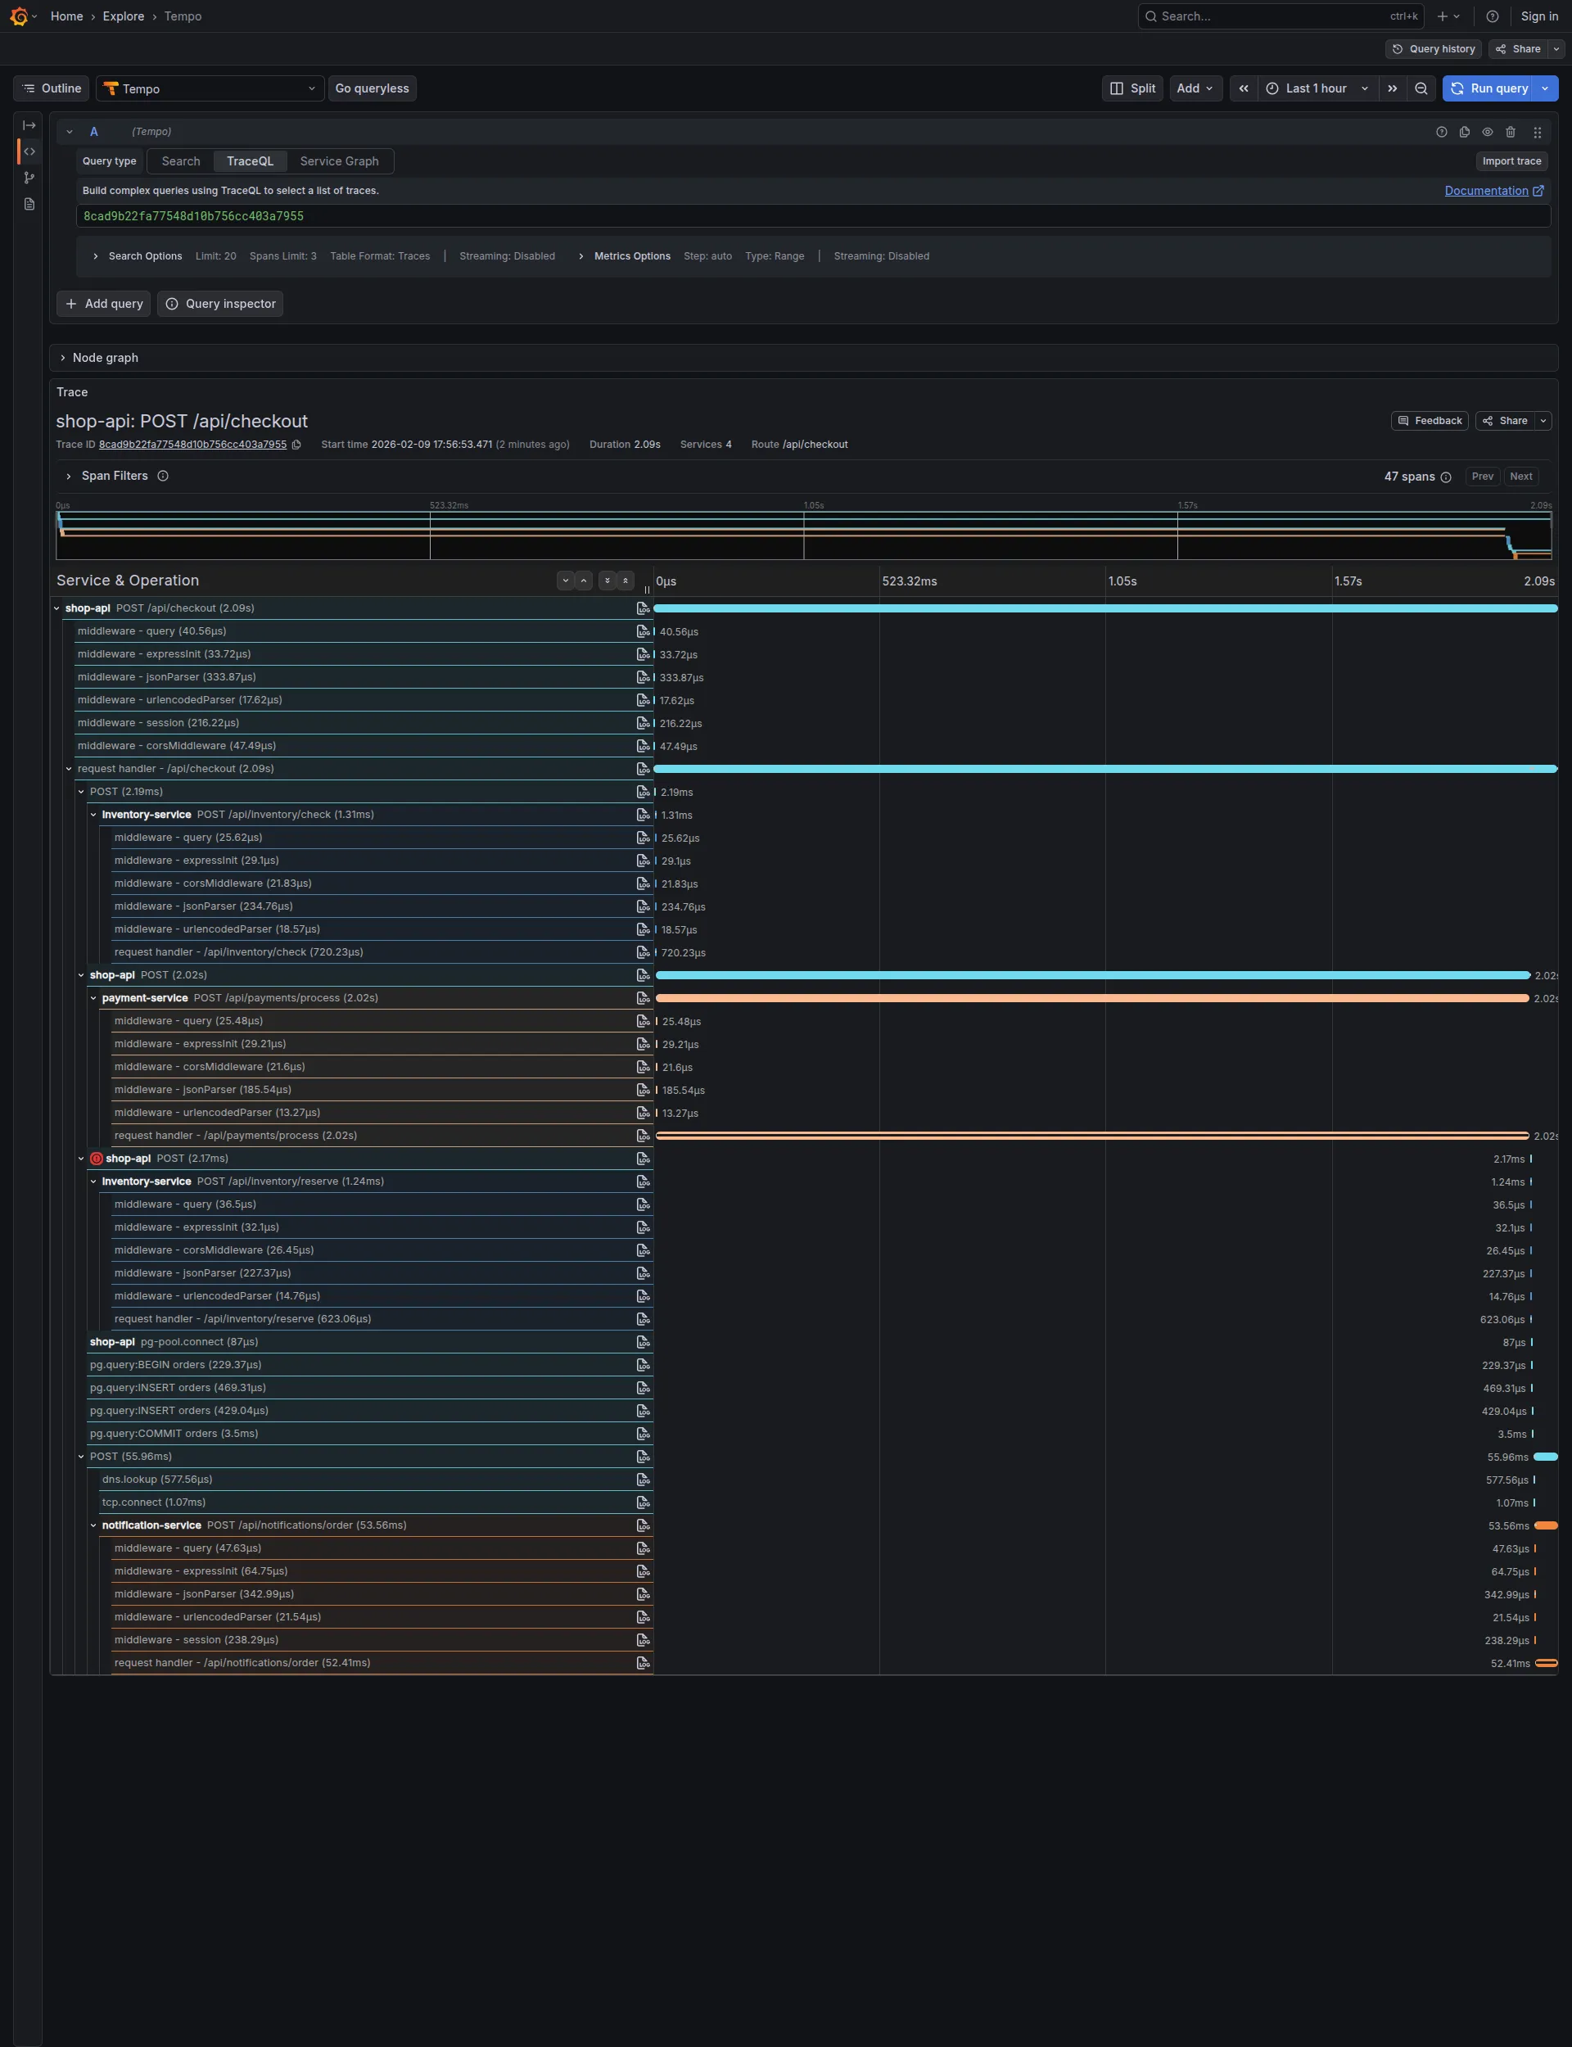1572x2047 pixels.
Task: Click the TraceQL query input field
Action: 812,216
